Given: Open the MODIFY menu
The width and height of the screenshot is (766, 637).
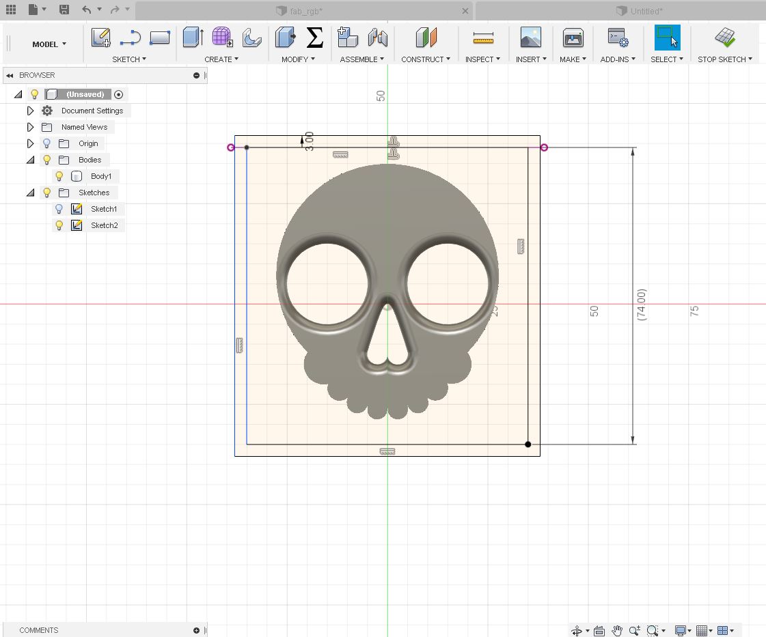Looking at the screenshot, I should [x=298, y=59].
